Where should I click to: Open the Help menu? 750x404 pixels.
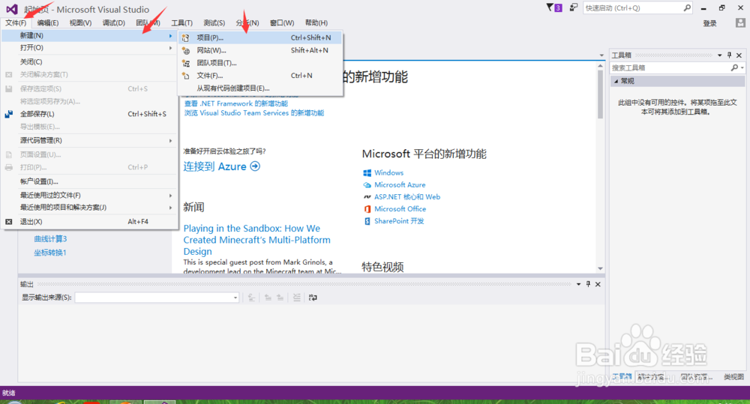pos(316,23)
